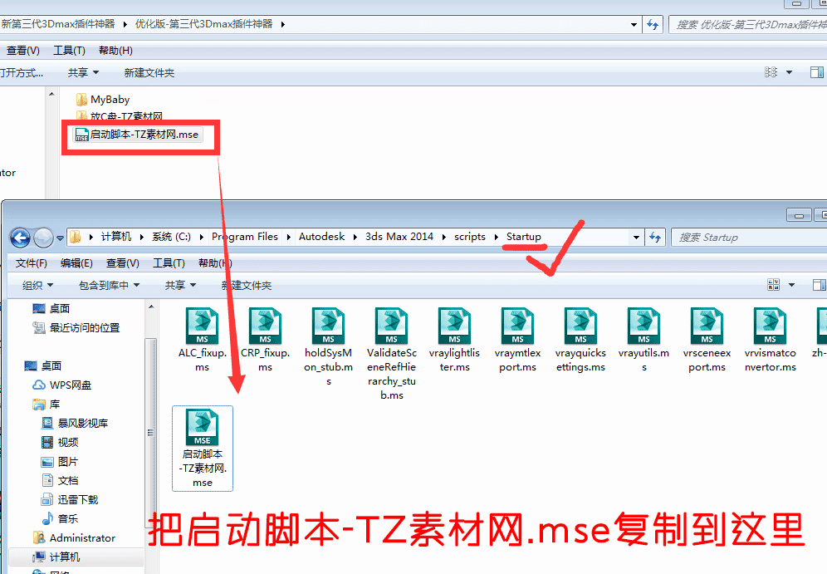Image resolution: width=827 pixels, height=574 pixels.
Task: Select the vraylightlister.ms file icon
Action: [x=455, y=326]
